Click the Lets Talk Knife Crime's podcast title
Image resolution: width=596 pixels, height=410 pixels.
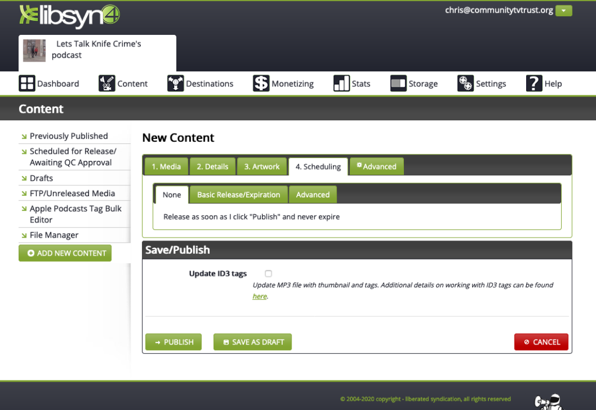click(96, 49)
